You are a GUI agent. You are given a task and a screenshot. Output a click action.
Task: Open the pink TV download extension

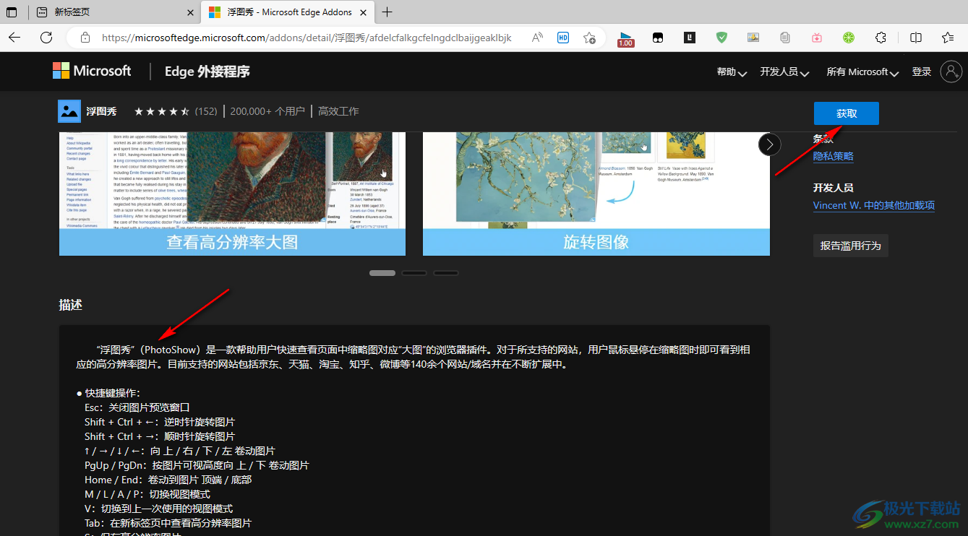817,38
